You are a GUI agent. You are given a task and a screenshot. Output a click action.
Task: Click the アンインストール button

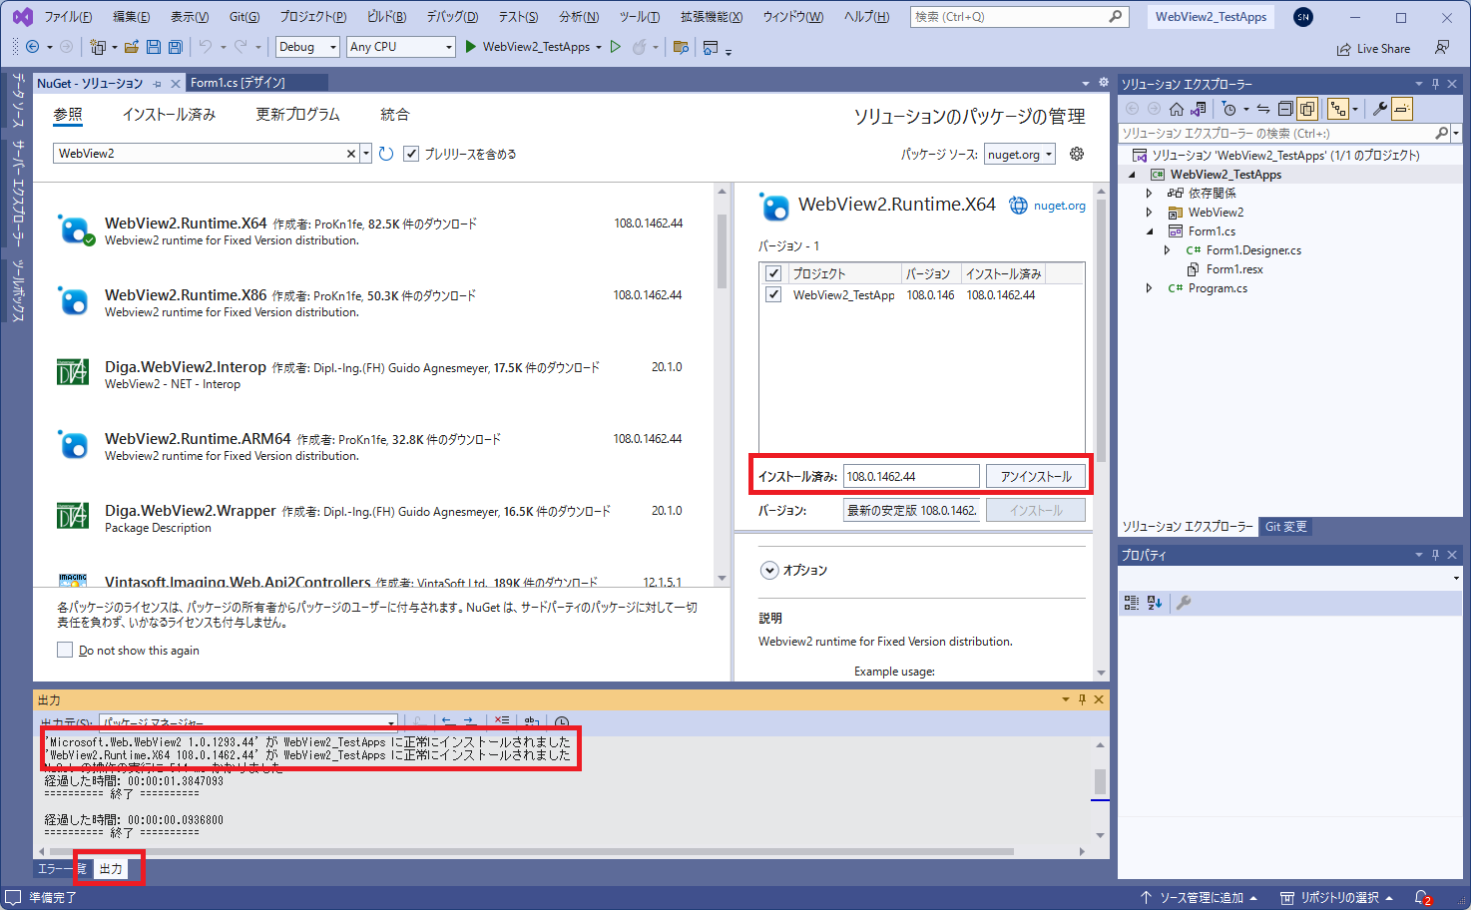point(1035,475)
